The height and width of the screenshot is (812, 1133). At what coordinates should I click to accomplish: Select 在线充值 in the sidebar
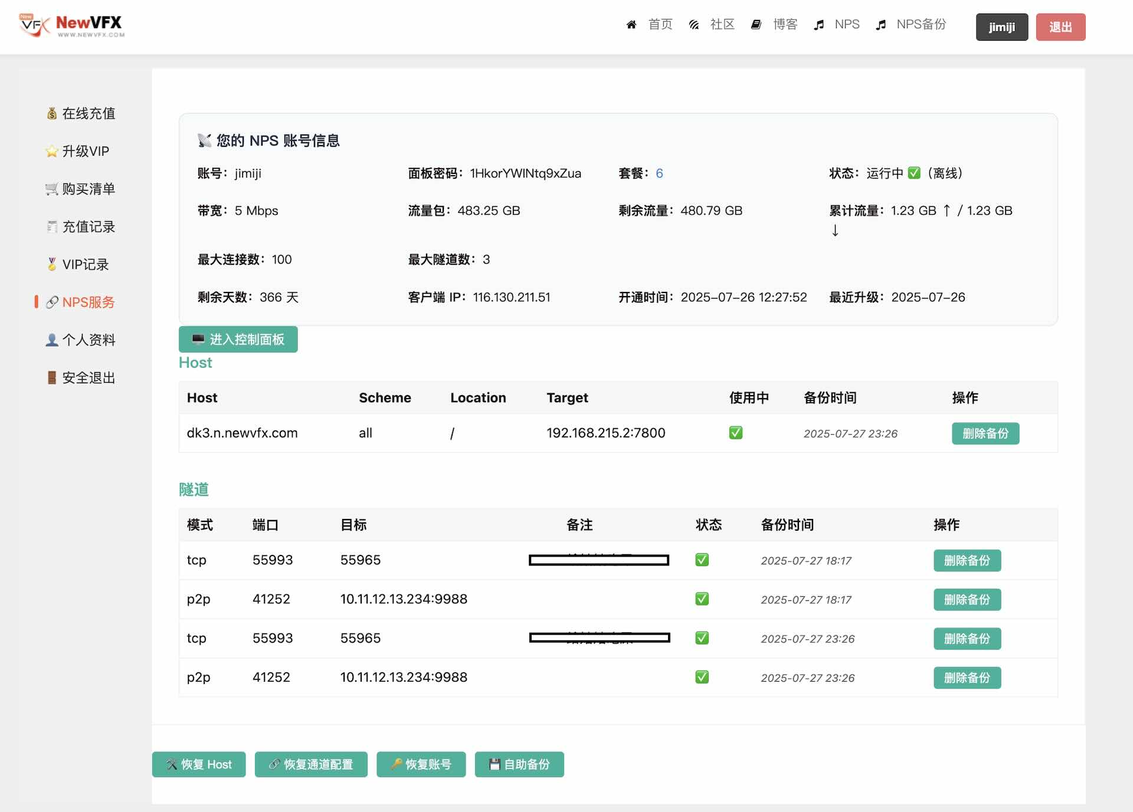pos(89,113)
